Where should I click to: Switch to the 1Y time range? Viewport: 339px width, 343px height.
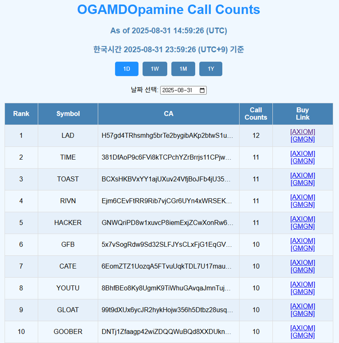point(210,69)
